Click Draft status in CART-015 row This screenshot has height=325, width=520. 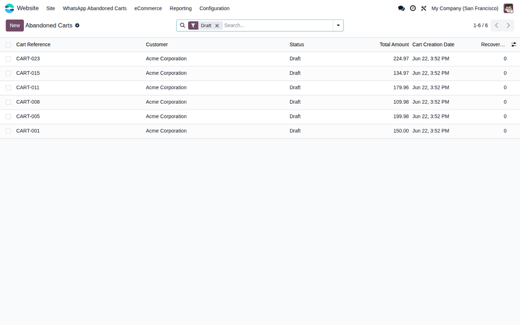295,73
